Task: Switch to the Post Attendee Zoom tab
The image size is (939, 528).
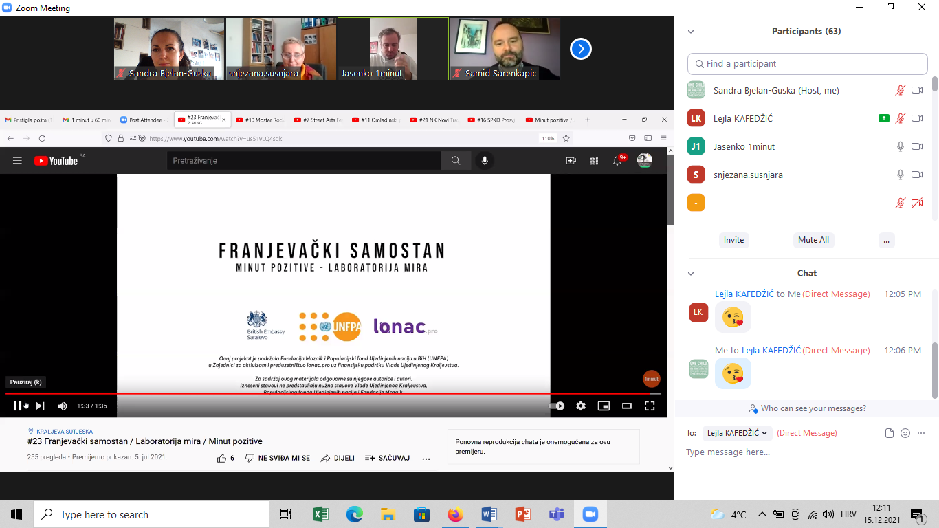Action: (144, 120)
